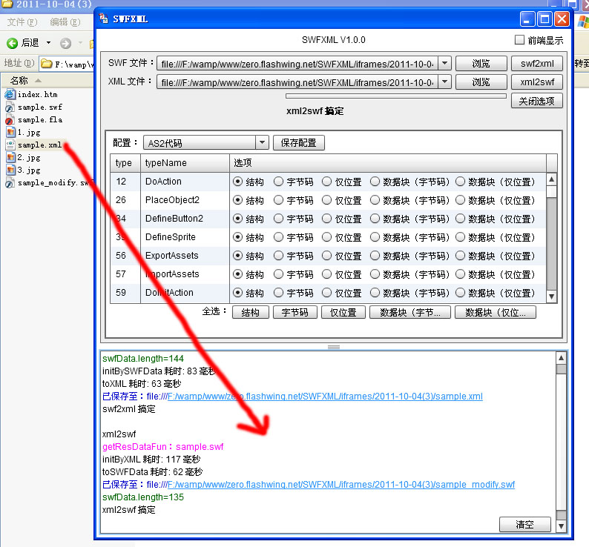This screenshot has width=589, height=547.
Task: Click the 'swfData.length=144' log line
Action: tap(143, 359)
